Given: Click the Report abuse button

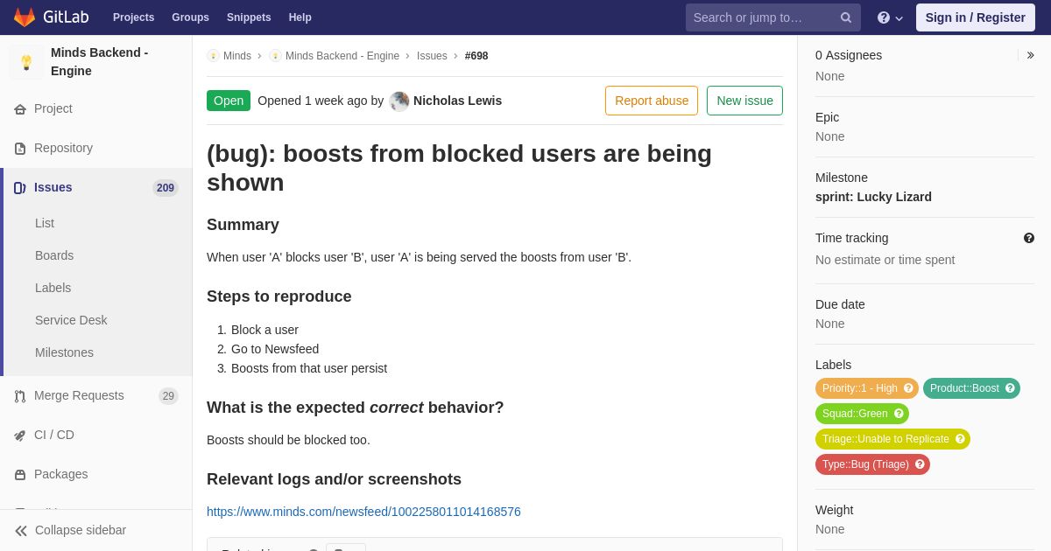Looking at the screenshot, I should point(652,101).
